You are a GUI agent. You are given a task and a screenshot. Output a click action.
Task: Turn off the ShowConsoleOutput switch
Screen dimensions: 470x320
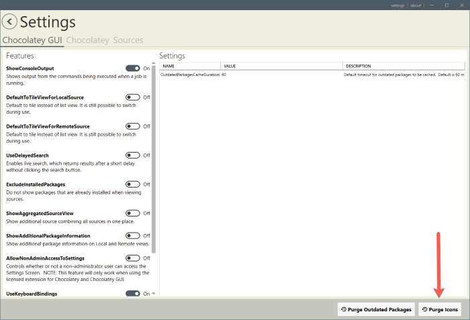(133, 69)
